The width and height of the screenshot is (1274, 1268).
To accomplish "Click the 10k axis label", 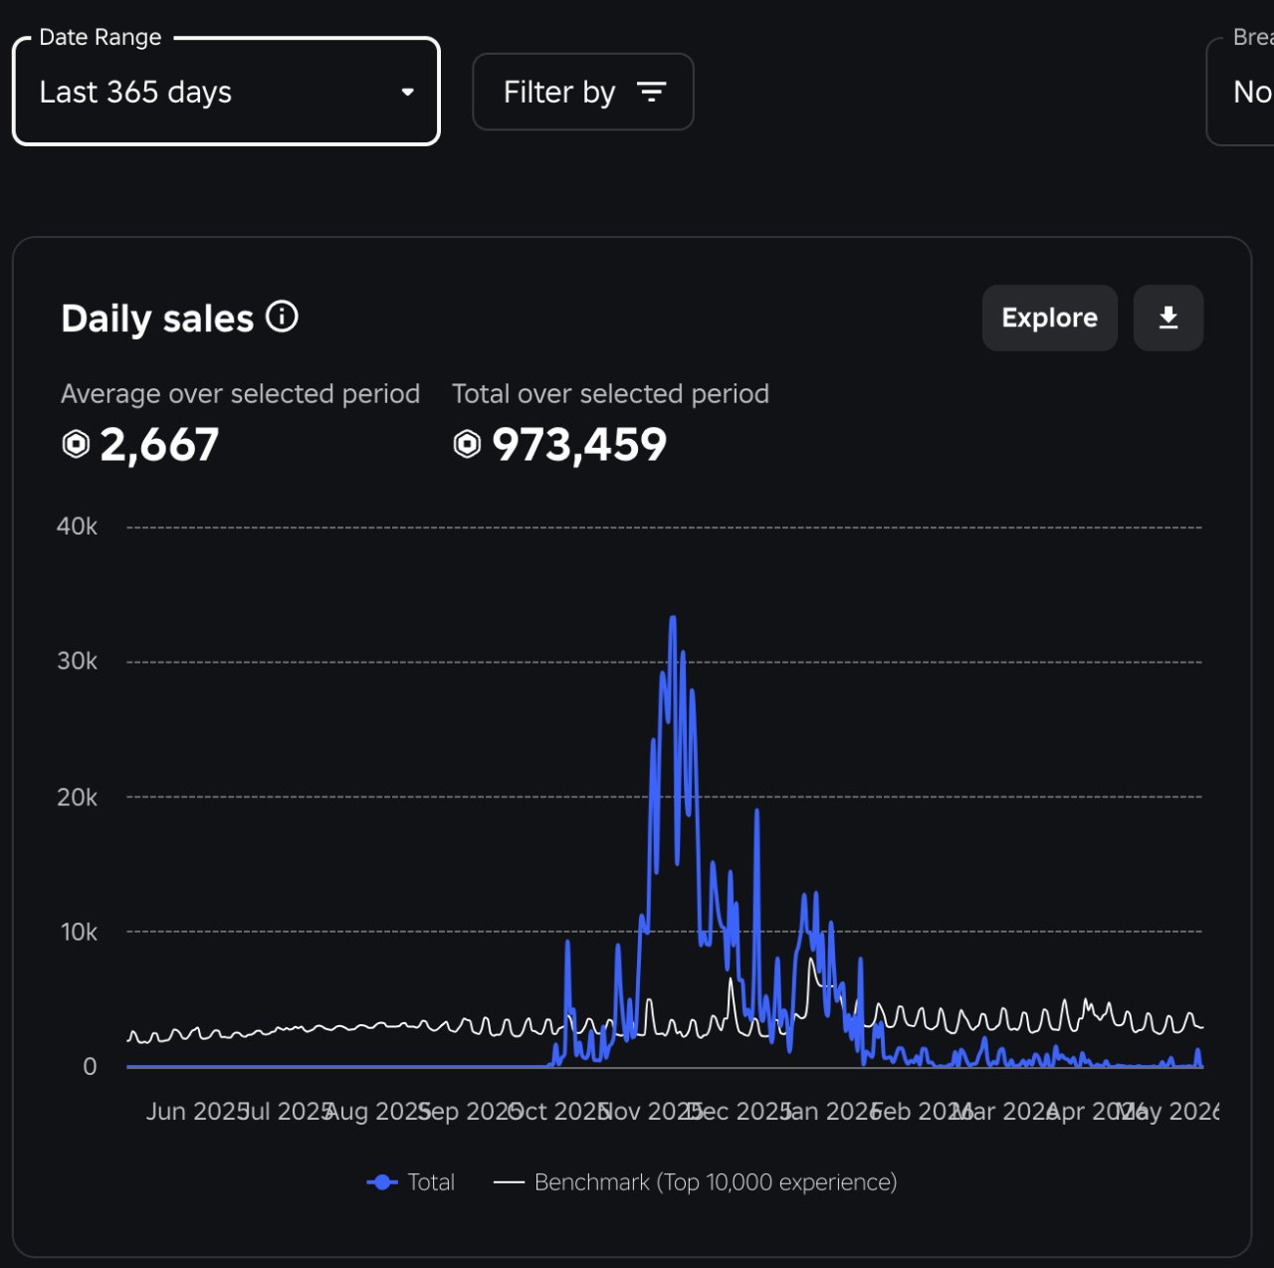I will (x=79, y=932).
